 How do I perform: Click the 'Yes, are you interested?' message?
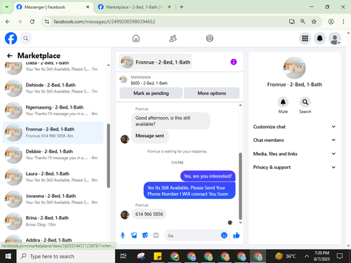pos(208,176)
